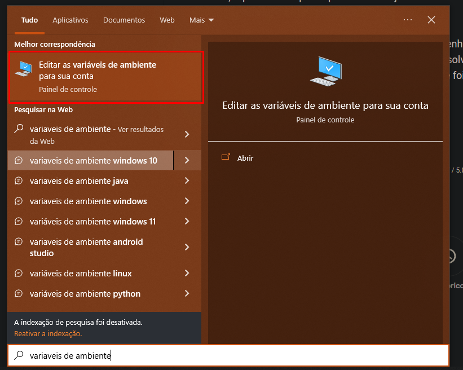The width and height of the screenshot is (463, 370).
Task: Click chat icon beside 'linux' suggestion
Action: (x=19, y=273)
